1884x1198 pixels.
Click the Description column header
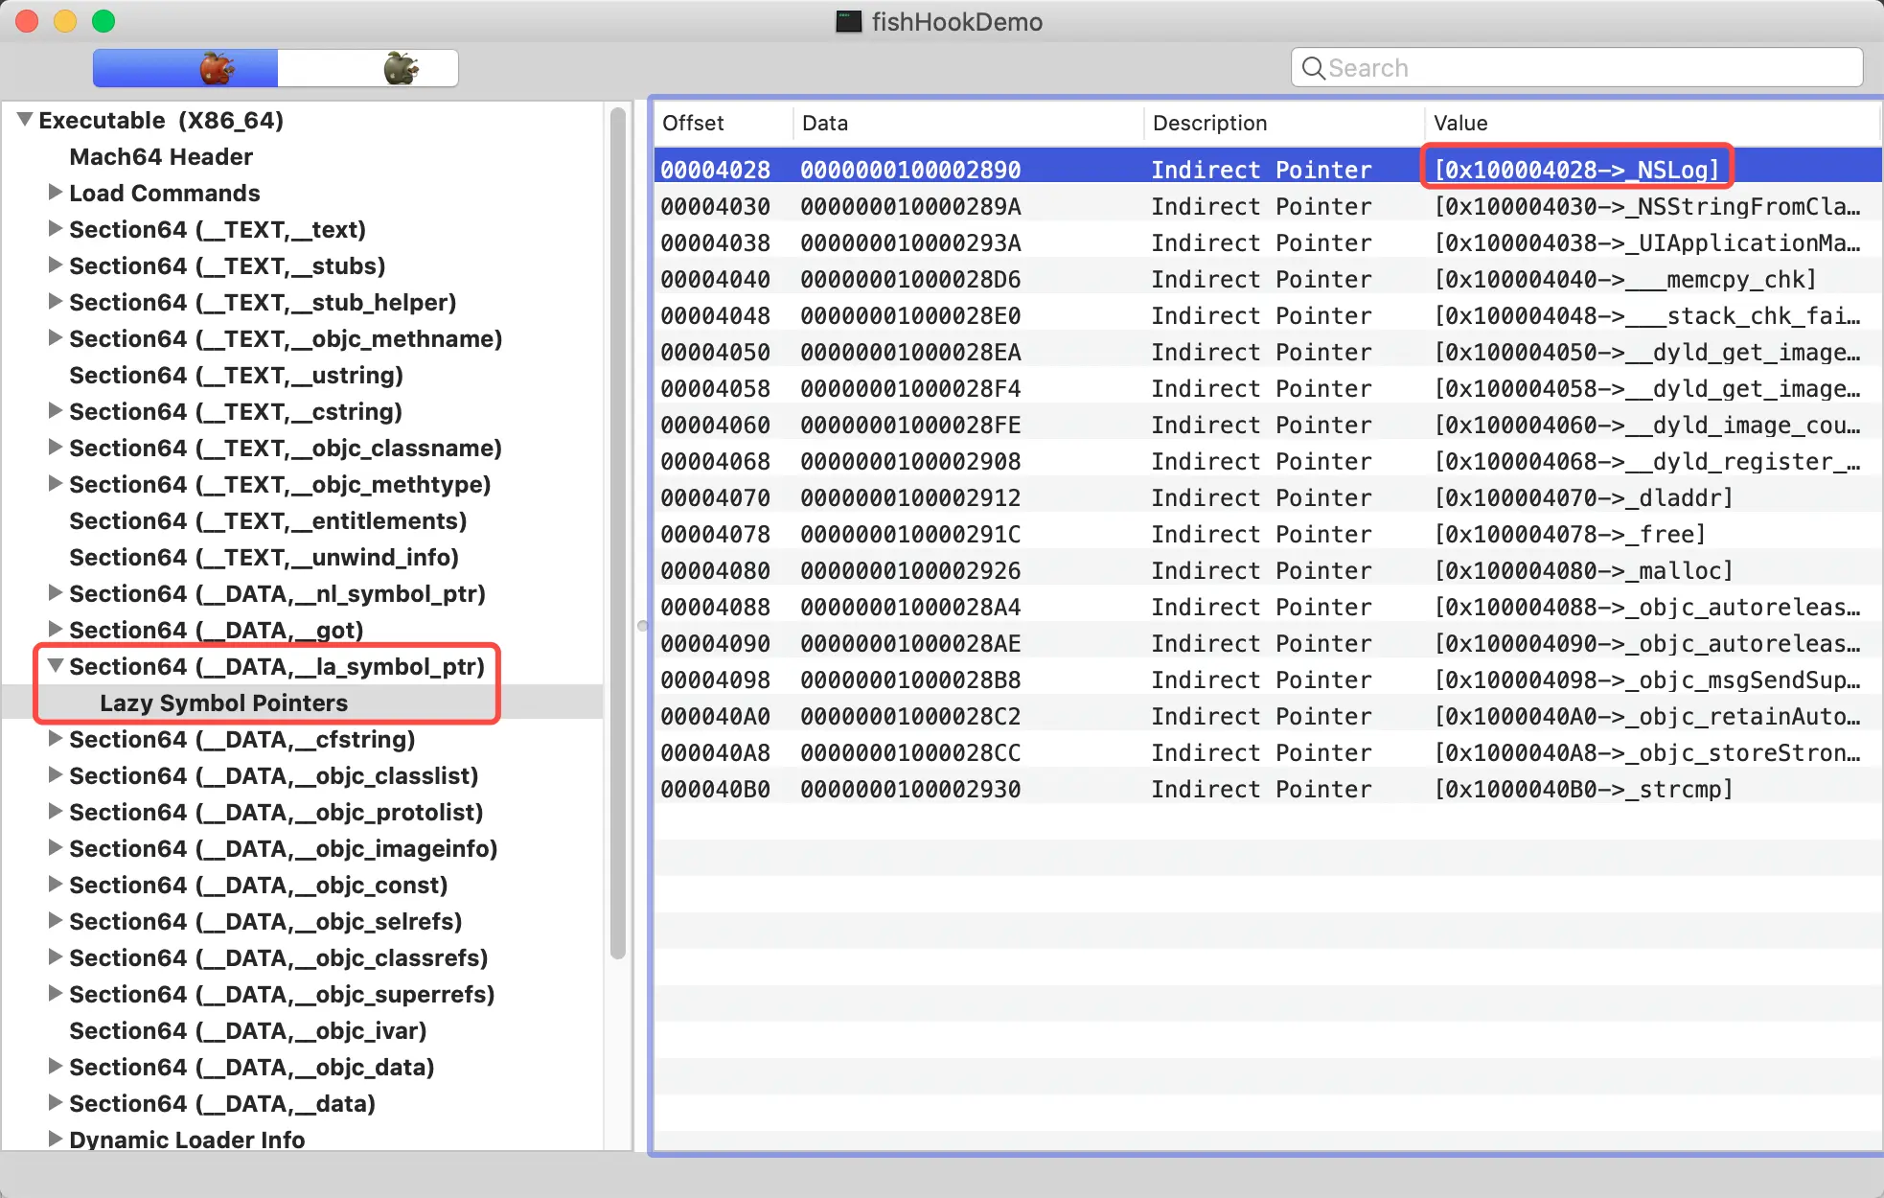tap(1209, 123)
